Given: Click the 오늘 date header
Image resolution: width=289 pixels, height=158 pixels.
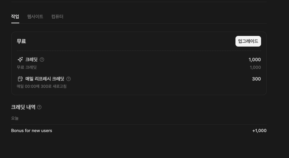Looking at the screenshot, I should tap(15, 118).
